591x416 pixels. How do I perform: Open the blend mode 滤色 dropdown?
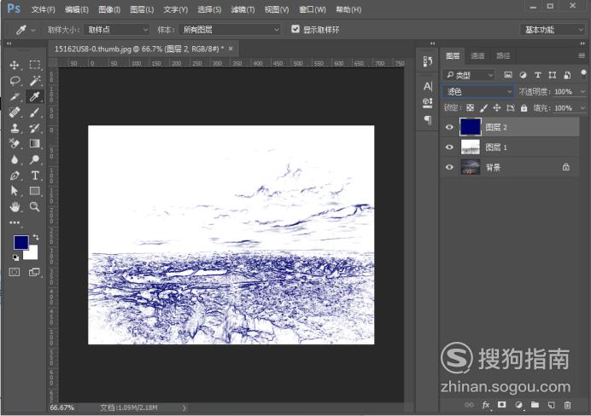[478, 91]
